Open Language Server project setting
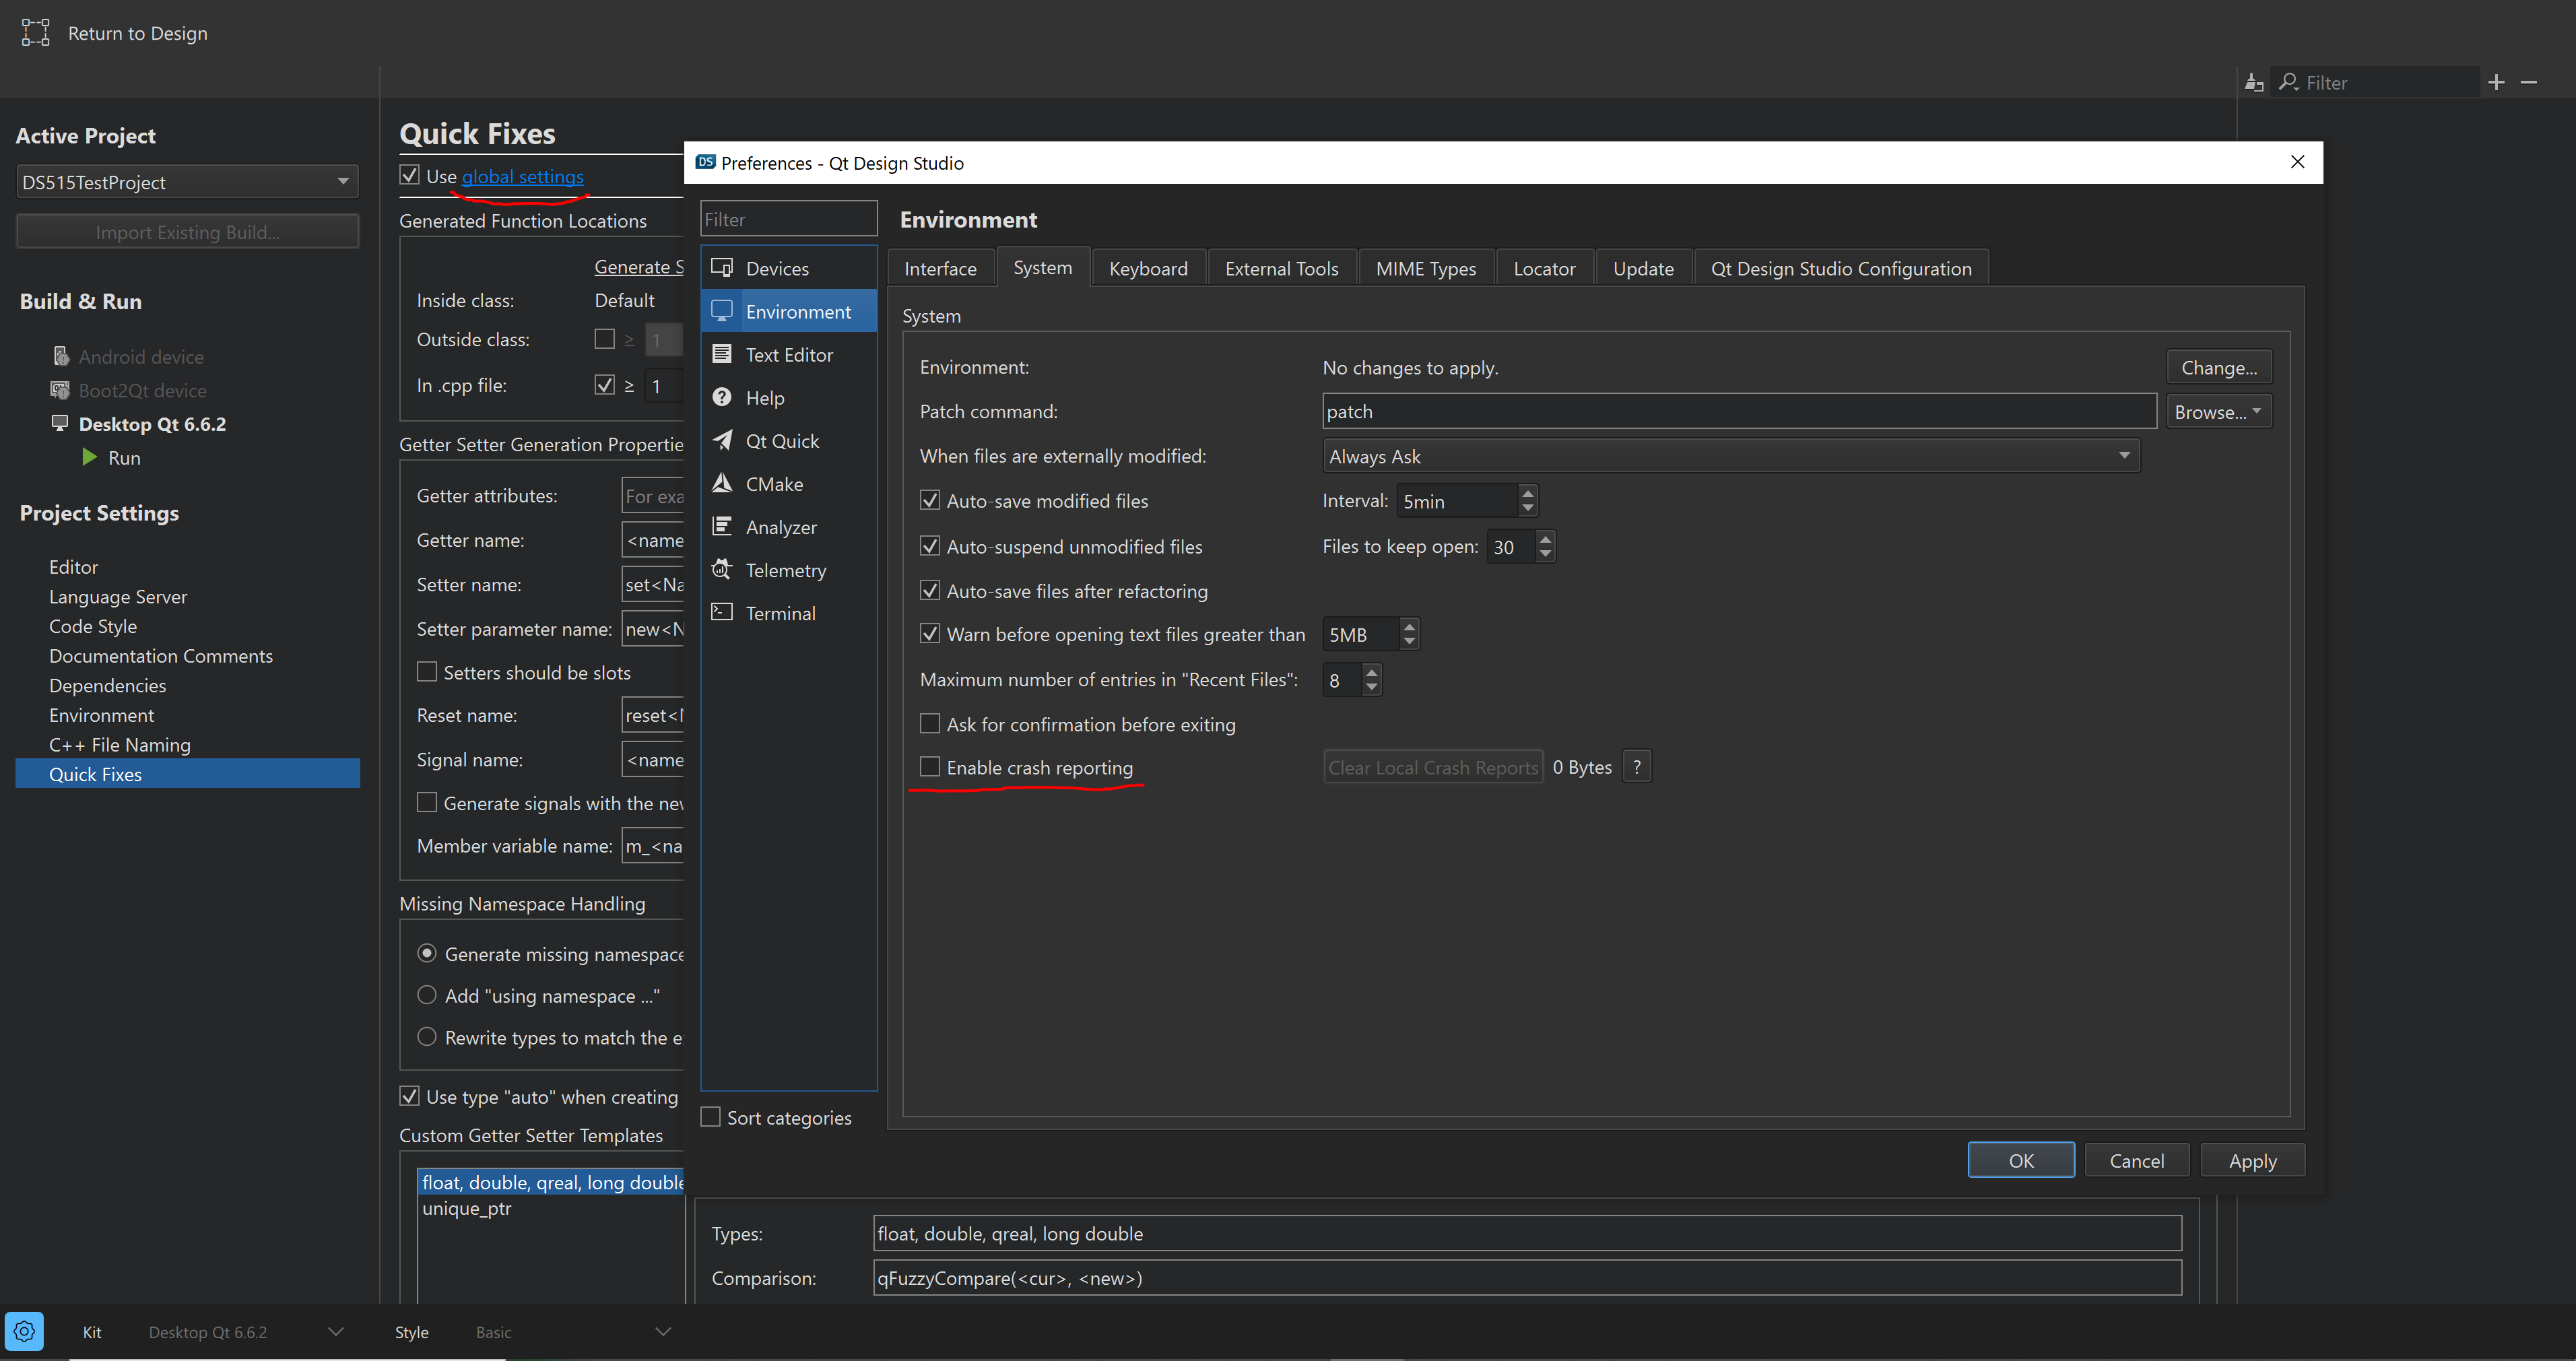Image resolution: width=2576 pixels, height=1361 pixels. [x=118, y=596]
